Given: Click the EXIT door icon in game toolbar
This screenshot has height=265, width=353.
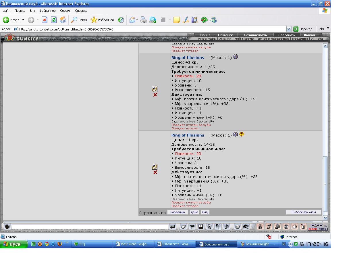Looking at the screenshot, I should pyautogui.click(x=303, y=226).
